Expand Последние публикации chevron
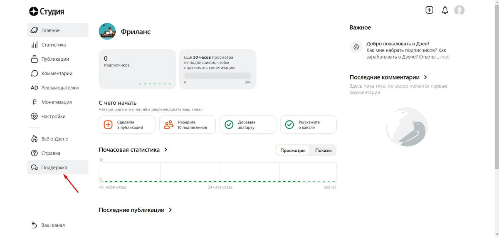Screen dimensions: 499x237 click(170, 210)
